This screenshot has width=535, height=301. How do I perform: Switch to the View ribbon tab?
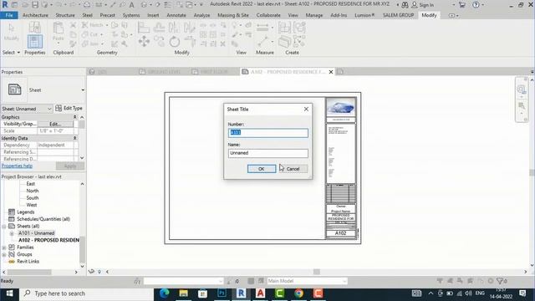click(x=293, y=15)
